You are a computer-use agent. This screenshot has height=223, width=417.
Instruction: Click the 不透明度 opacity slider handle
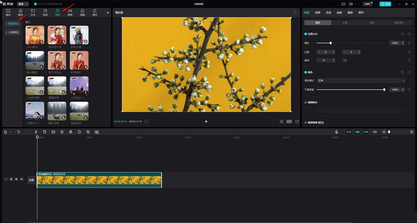[x=384, y=89]
